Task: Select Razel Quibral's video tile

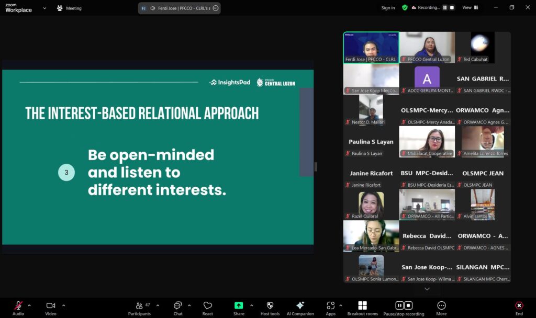Action: [371, 205]
